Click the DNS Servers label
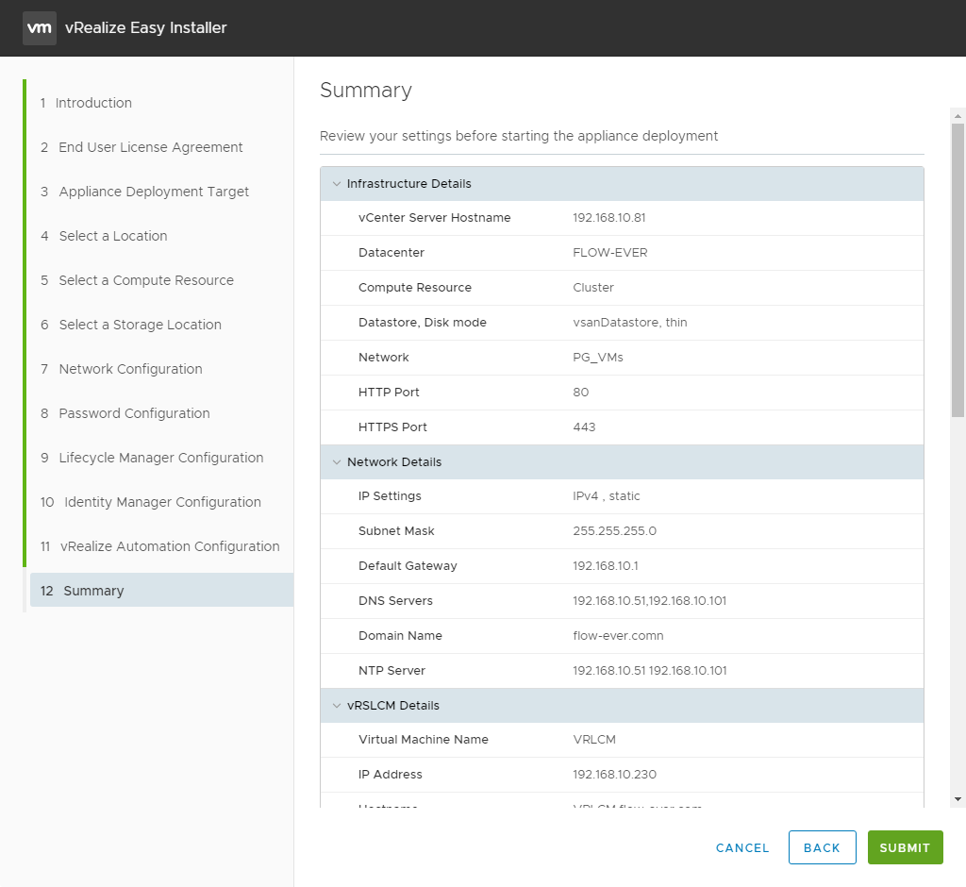The height and width of the screenshot is (887, 966). 395,601
